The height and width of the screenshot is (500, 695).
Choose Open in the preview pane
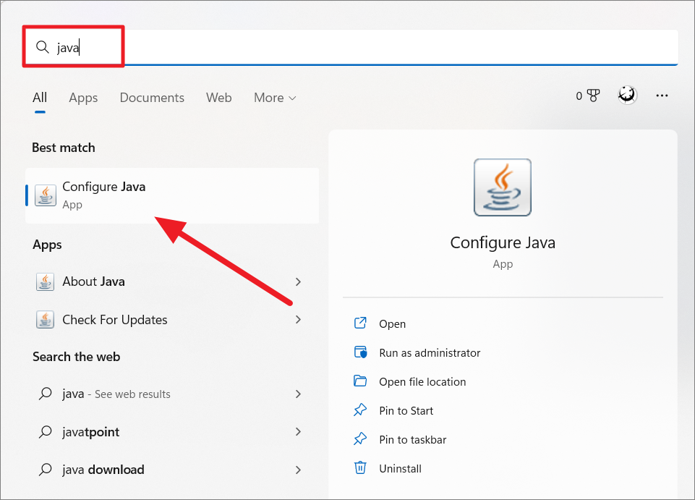pyautogui.click(x=392, y=324)
